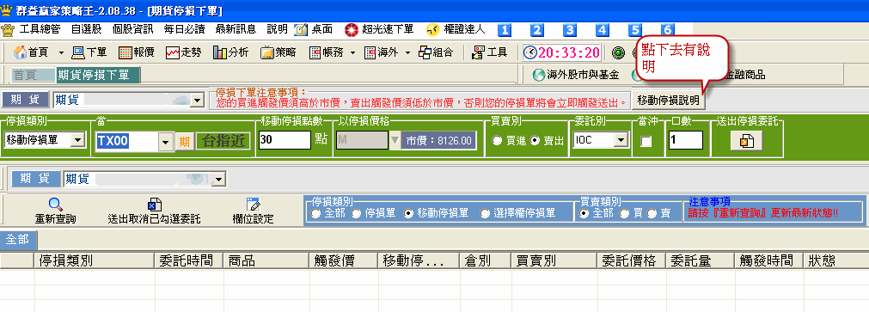Open the 工具 tools toolbar icon
Image resolution: width=869 pixels, height=312 pixels.
coord(489,52)
